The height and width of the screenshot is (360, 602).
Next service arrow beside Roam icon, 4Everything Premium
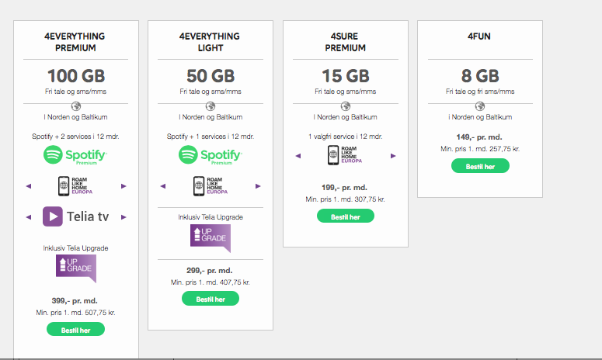tap(124, 186)
